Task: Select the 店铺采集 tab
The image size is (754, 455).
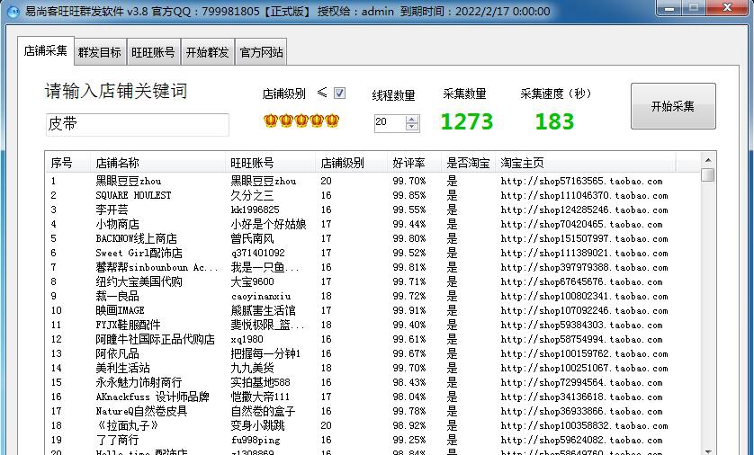Action: [45, 51]
